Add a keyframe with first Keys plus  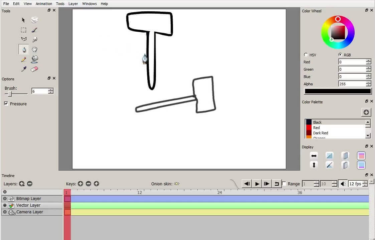tap(80, 184)
